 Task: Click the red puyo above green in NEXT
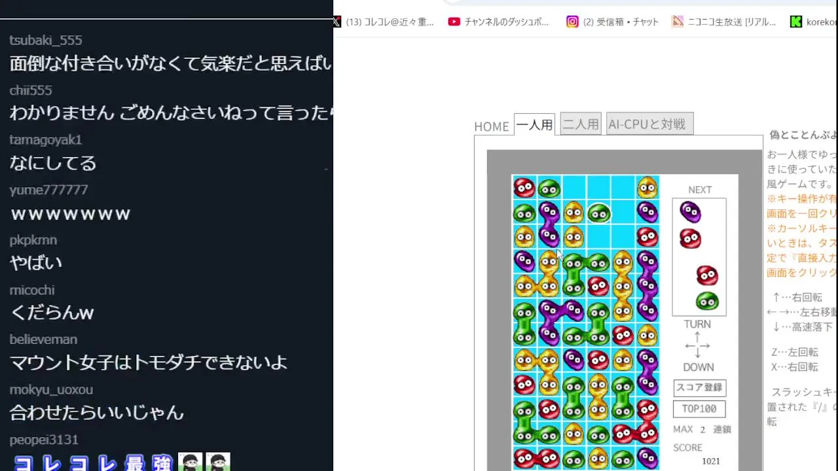click(707, 275)
